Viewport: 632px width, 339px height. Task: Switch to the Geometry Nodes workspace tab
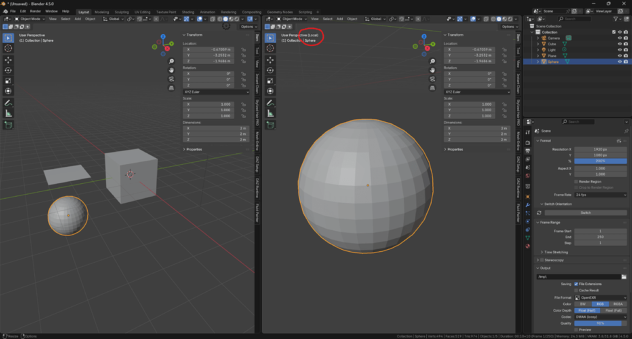tap(280, 12)
